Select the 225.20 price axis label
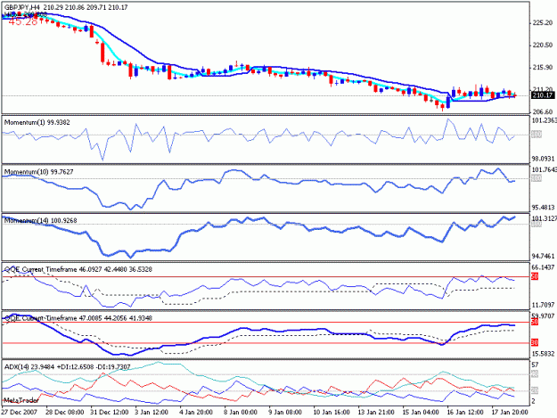The image size is (557, 418). tap(543, 23)
